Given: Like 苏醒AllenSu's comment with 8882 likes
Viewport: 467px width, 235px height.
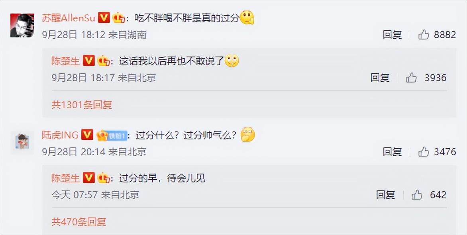Looking at the screenshot, I should [x=424, y=35].
